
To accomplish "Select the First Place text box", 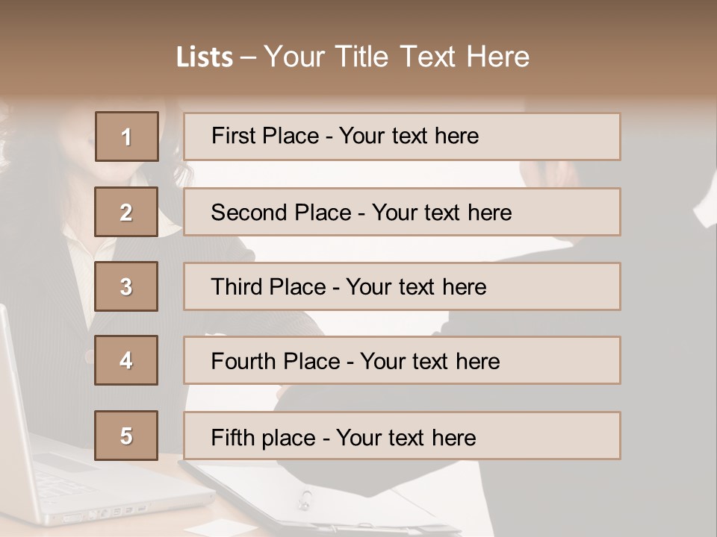I will pyautogui.click(x=402, y=136).
